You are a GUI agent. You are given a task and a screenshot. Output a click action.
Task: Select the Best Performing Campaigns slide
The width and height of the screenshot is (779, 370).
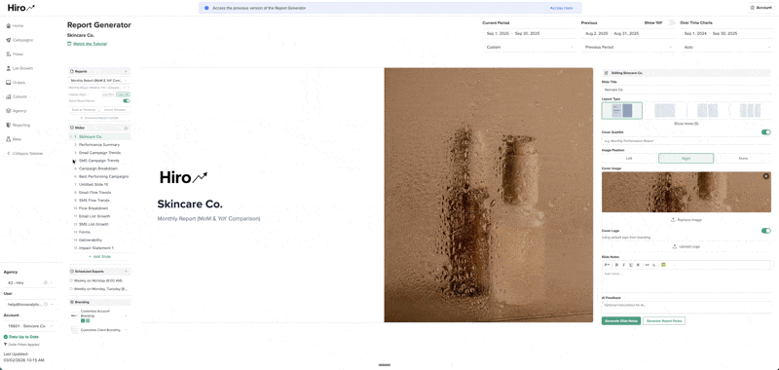click(x=99, y=176)
